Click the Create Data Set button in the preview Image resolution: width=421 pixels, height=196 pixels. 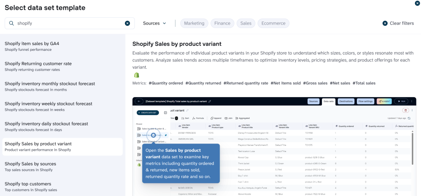point(148,113)
